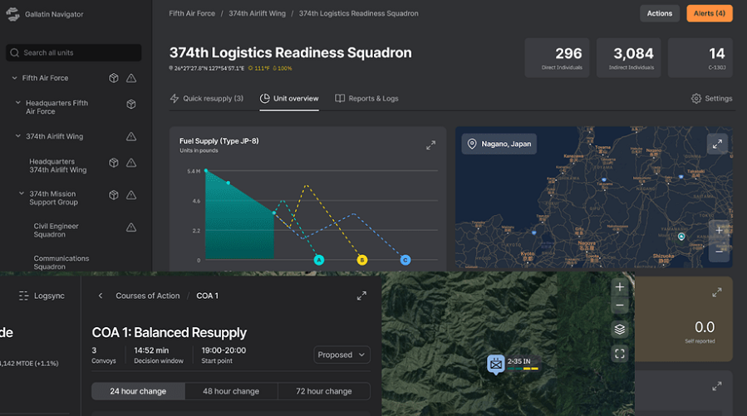747x416 pixels.
Task: Collapse the 374th Mission Support Group node
Action: point(22,193)
